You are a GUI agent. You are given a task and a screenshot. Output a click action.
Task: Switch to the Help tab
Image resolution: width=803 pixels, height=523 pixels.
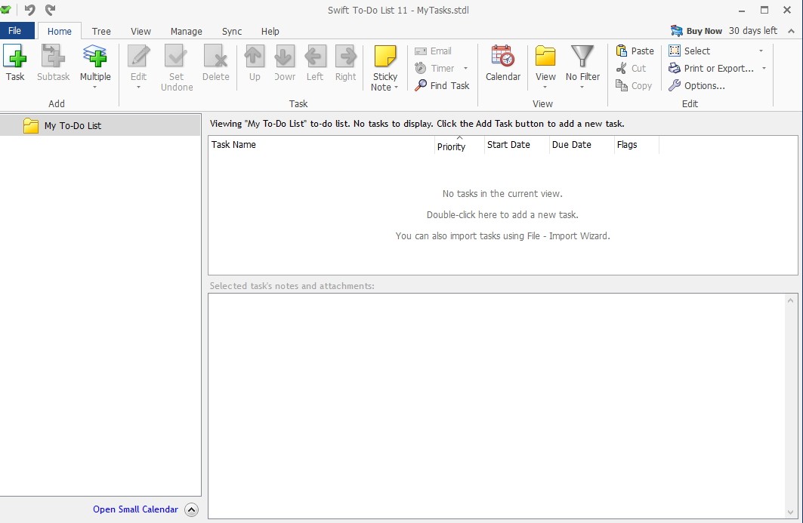(270, 31)
